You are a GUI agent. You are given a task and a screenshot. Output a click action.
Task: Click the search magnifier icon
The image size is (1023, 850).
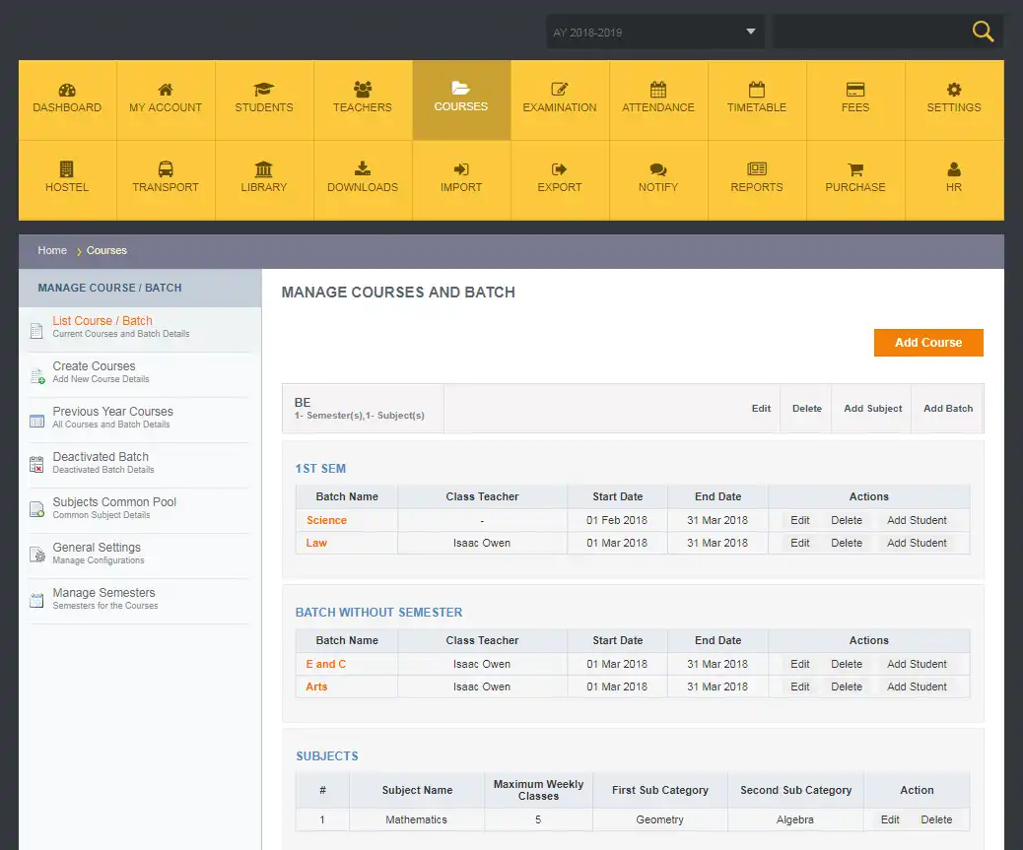click(983, 32)
